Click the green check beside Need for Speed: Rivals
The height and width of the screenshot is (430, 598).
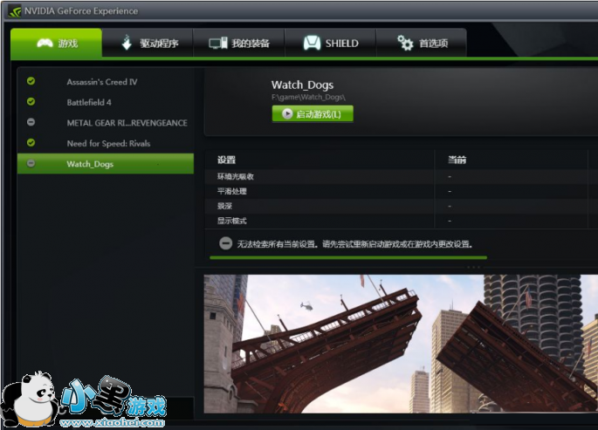coord(31,142)
